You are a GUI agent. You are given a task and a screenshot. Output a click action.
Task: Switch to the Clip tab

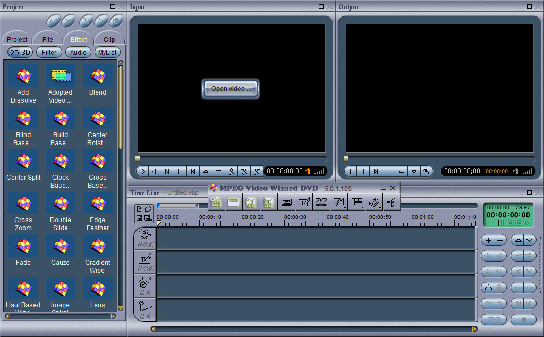(x=109, y=39)
